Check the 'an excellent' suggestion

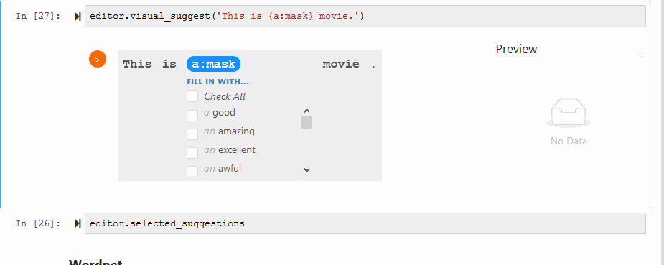coord(192,152)
